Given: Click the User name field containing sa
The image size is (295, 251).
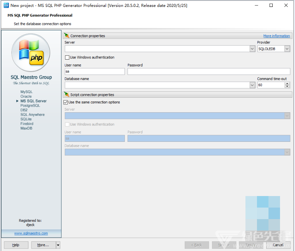Looking at the screenshot, I should click(x=94, y=71).
